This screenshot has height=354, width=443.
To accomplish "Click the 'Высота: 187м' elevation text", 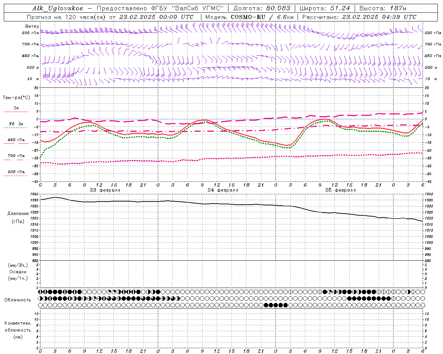I will (383, 8).
